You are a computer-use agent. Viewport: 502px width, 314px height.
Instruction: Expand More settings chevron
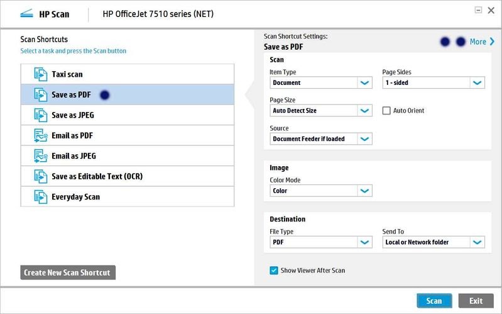pos(492,42)
